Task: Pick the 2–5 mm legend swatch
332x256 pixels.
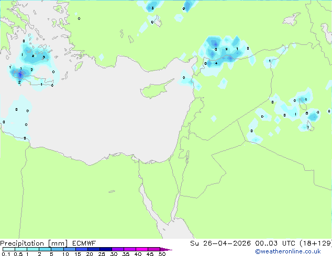Action: point(45,249)
